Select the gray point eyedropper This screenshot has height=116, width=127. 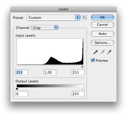click(x=102, y=52)
